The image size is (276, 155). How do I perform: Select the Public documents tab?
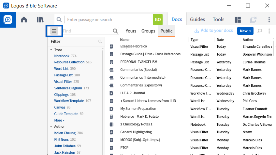click(x=166, y=31)
